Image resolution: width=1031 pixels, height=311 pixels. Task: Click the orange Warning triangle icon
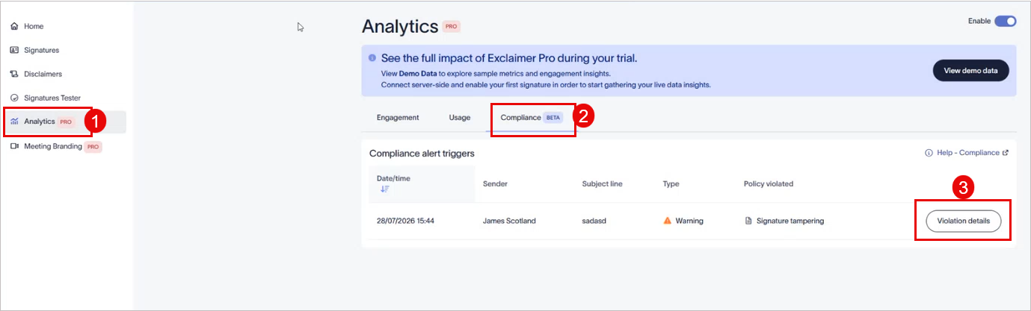(x=668, y=221)
